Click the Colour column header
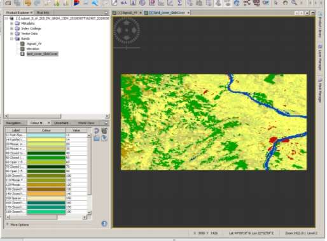The height and width of the screenshot is (241, 327). click(x=46, y=130)
